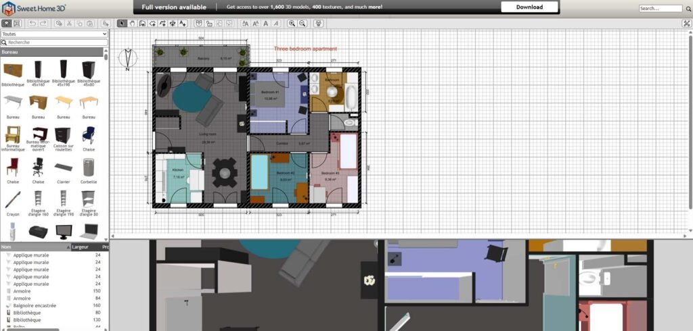
Task: Select the wooden Bibliothèque catalog thumbnail
Action: 13,71
